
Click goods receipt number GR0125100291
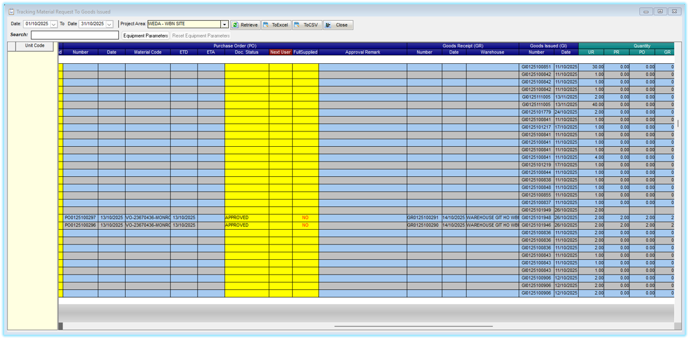coord(425,217)
